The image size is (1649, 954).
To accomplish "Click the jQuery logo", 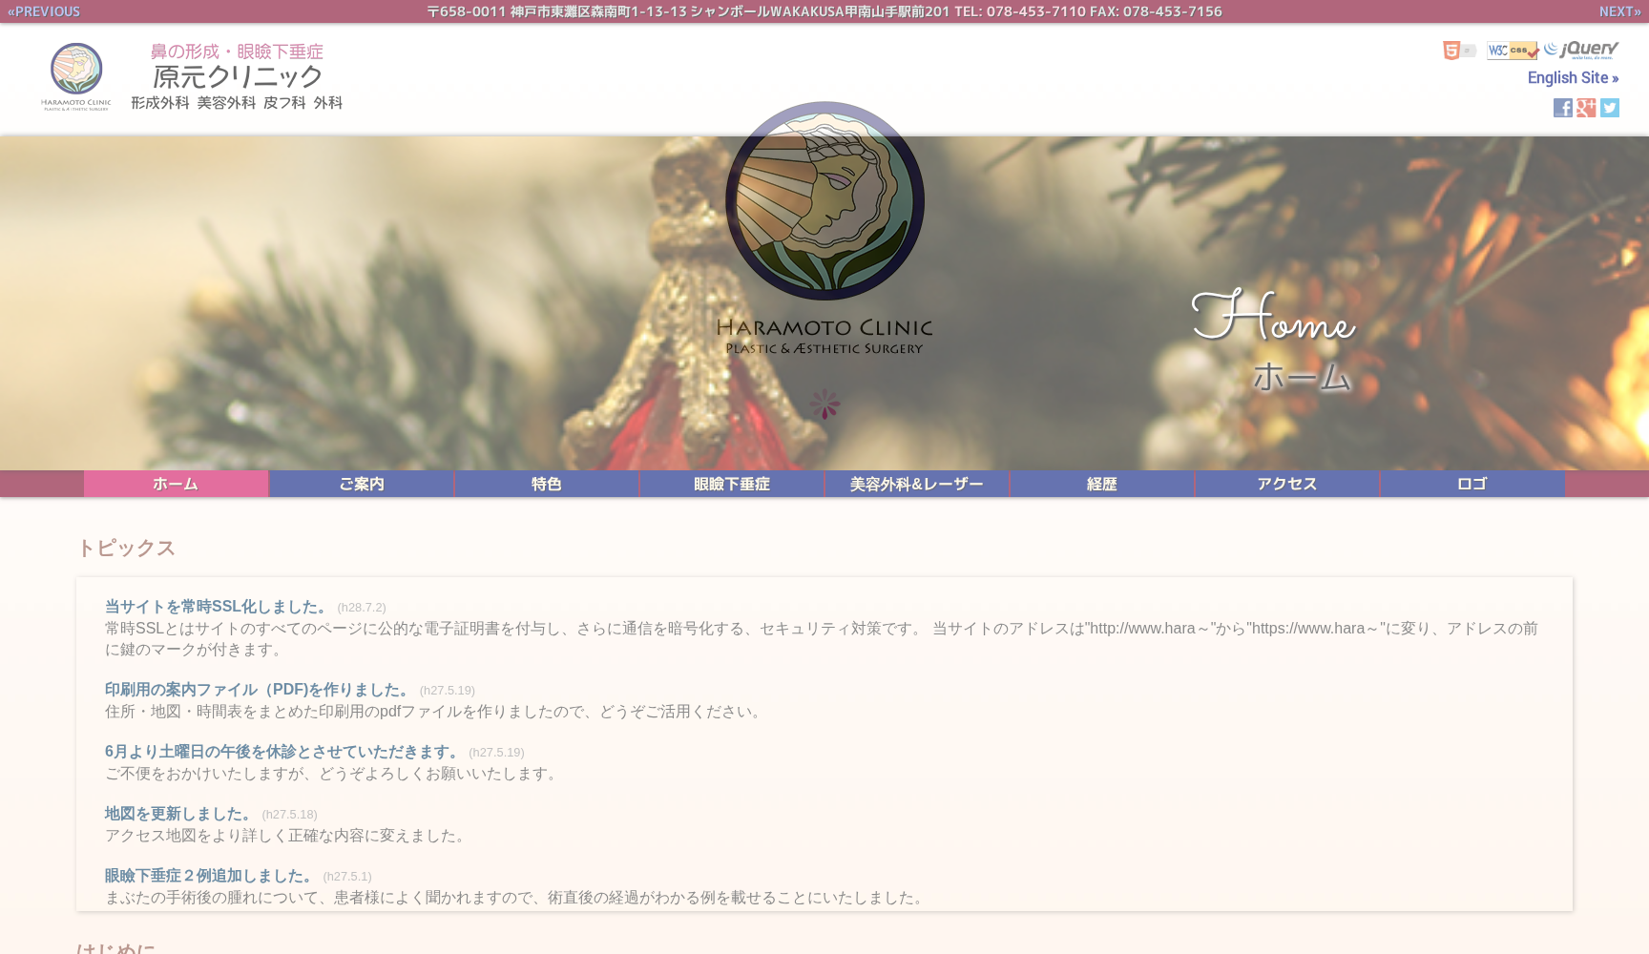I will [1582, 50].
